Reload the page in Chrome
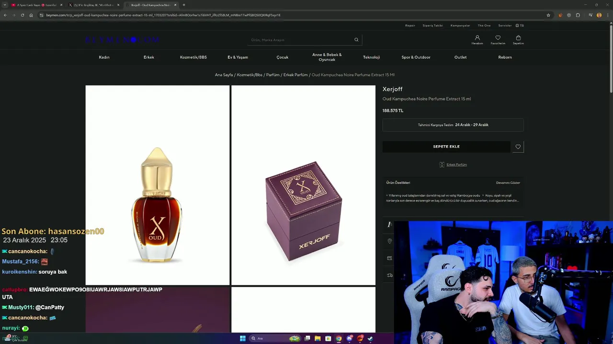 (x=22, y=15)
